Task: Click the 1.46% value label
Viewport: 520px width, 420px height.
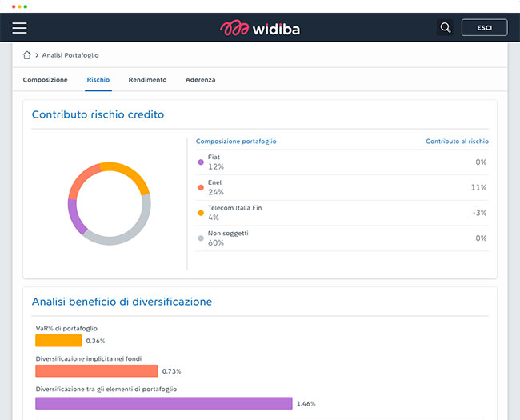Action: 306,404
